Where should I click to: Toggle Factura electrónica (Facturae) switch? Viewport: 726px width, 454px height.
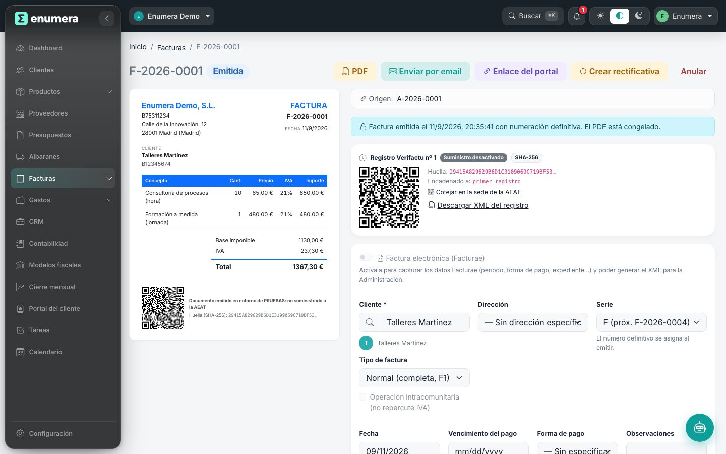[x=366, y=258]
